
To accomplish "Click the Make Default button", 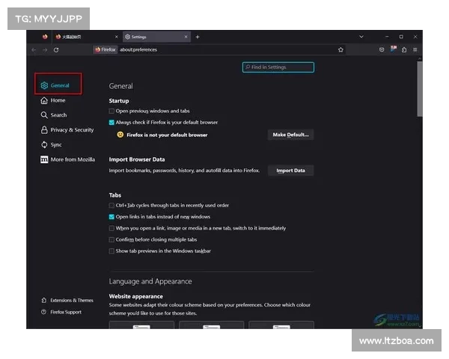I will click(x=290, y=135).
